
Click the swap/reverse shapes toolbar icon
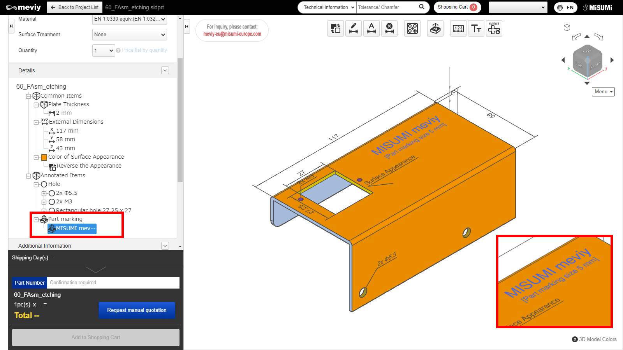click(x=336, y=28)
